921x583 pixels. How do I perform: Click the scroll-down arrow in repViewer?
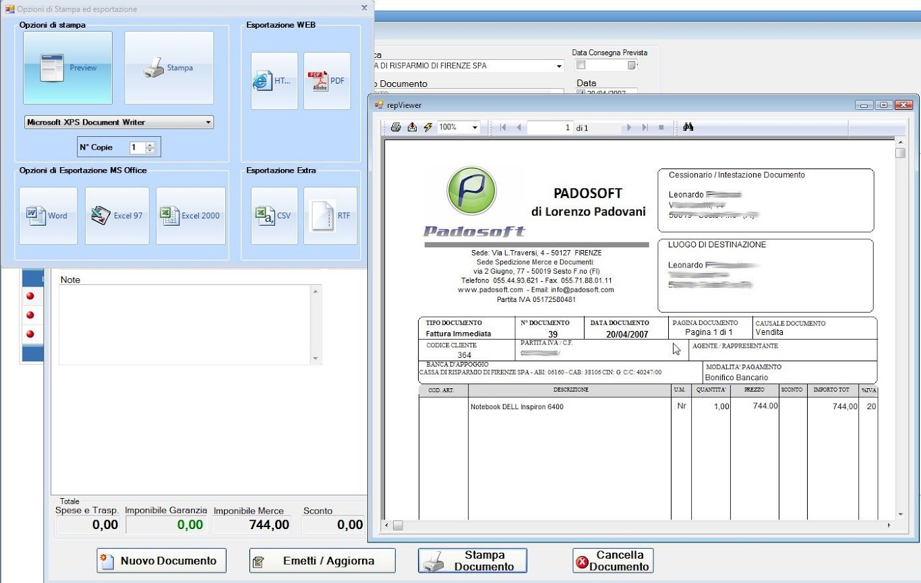pos(901,514)
